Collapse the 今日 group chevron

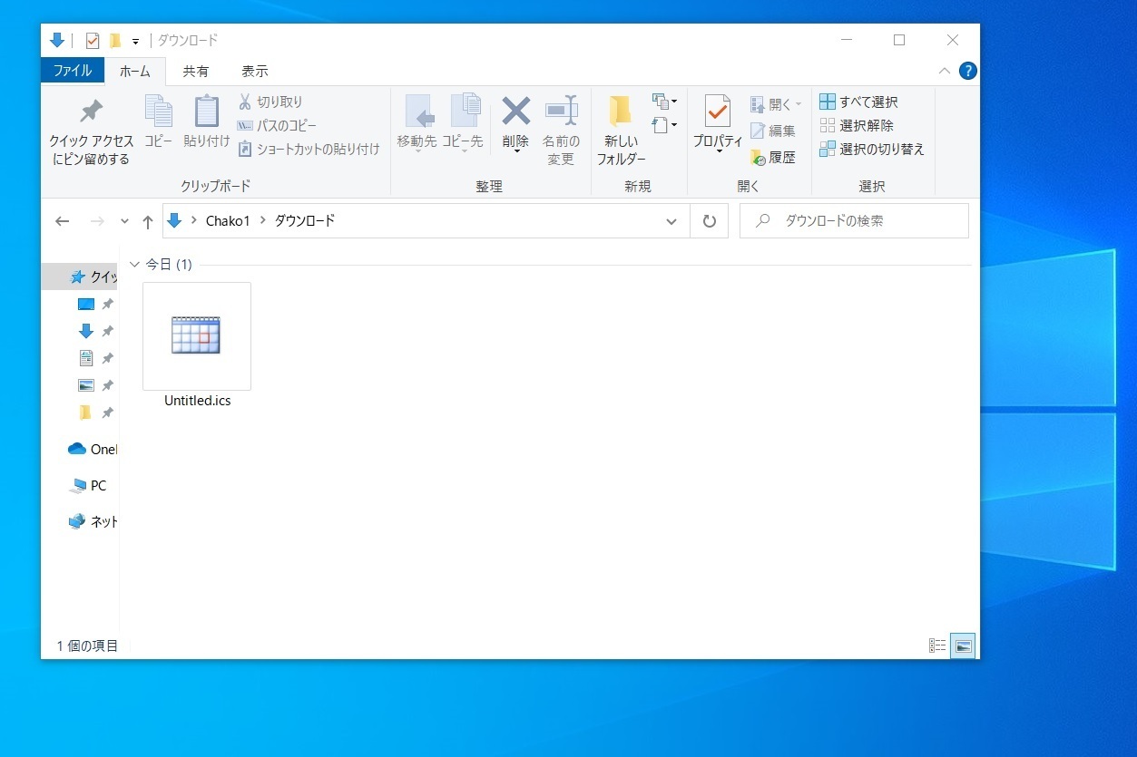[x=135, y=265]
